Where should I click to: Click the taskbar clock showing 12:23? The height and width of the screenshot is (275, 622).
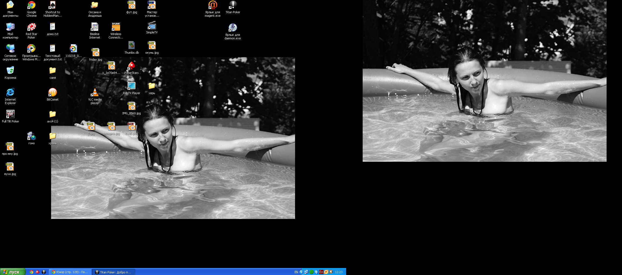339,272
